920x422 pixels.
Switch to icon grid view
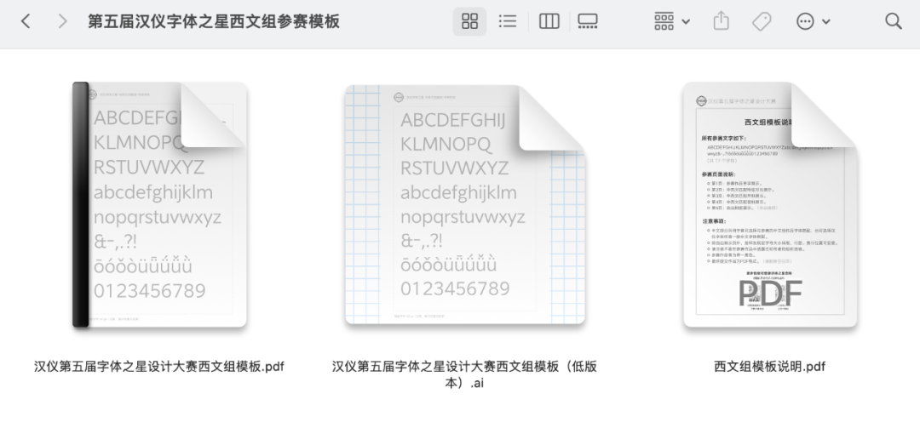click(x=469, y=21)
